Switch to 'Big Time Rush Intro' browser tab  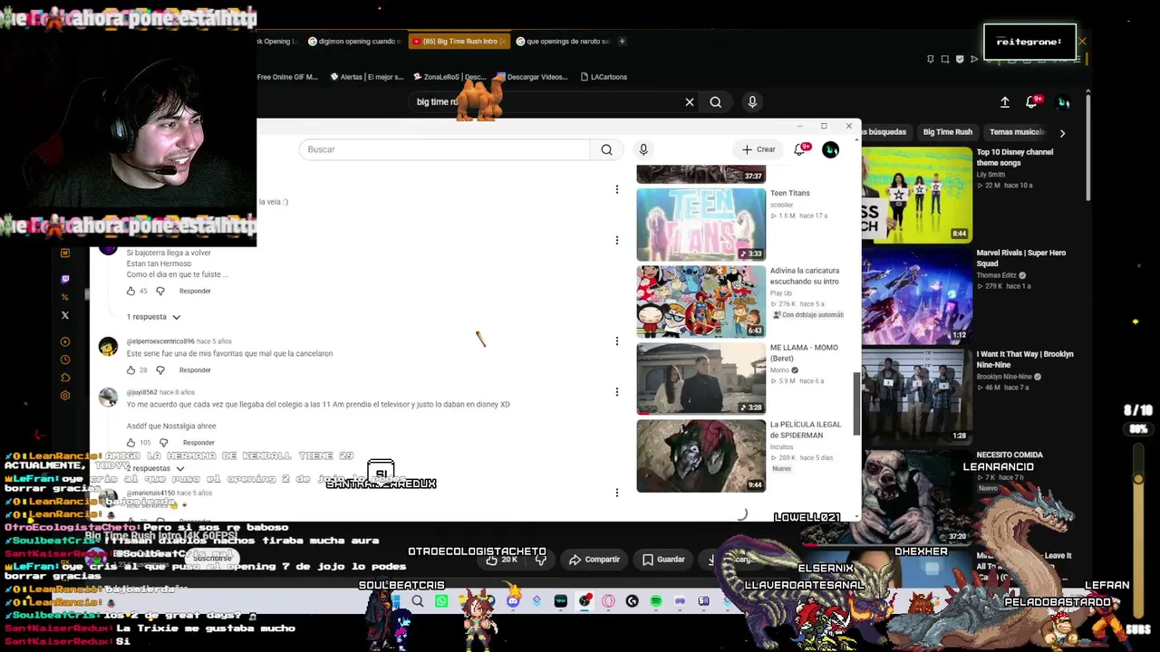tap(459, 42)
